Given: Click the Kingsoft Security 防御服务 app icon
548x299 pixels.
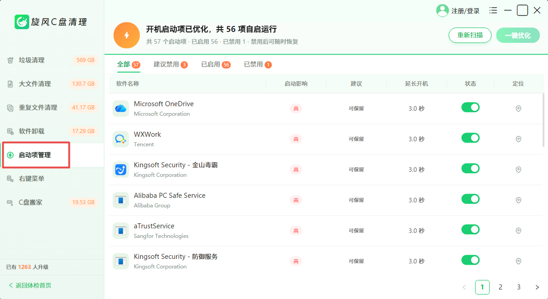Looking at the screenshot, I should (121, 261).
